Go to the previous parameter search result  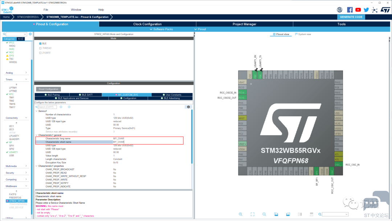61,107
